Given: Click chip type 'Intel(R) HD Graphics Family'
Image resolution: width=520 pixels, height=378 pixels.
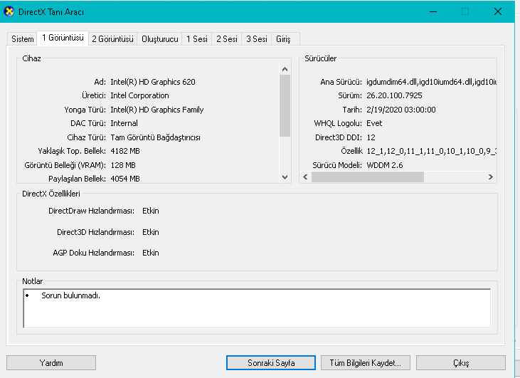Looking at the screenshot, I should pos(157,110).
